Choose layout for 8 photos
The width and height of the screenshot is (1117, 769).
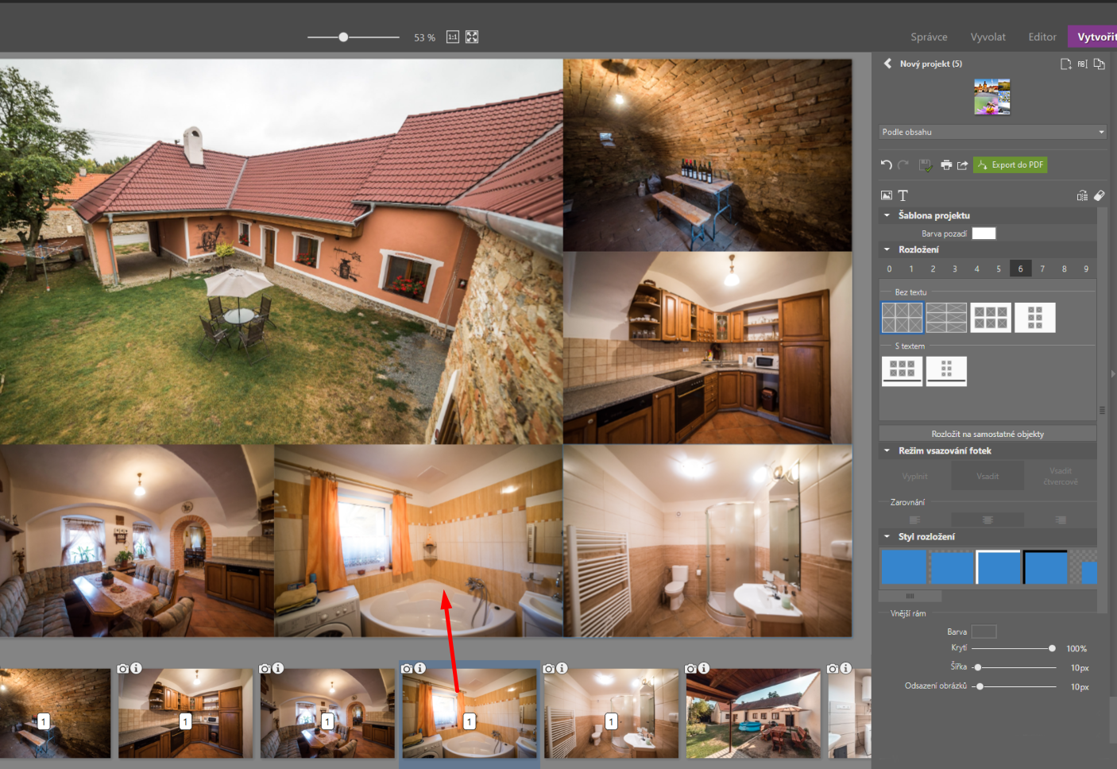[x=1065, y=269]
